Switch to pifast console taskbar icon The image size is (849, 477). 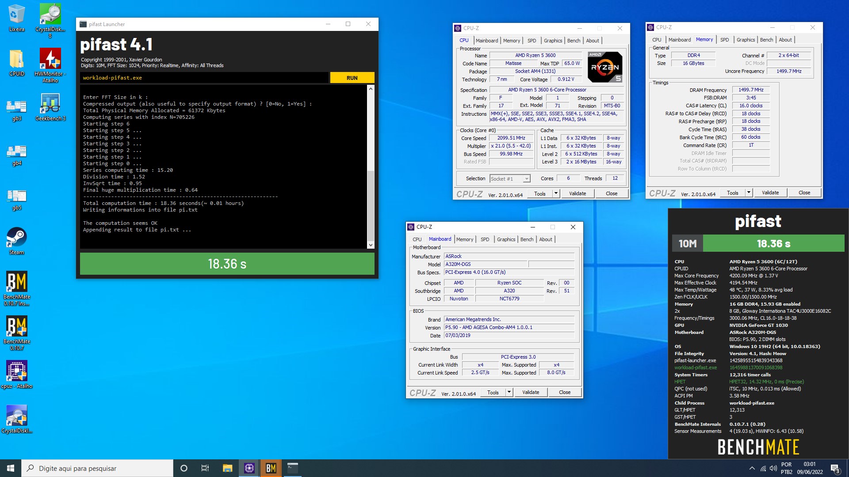pos(293,468)
